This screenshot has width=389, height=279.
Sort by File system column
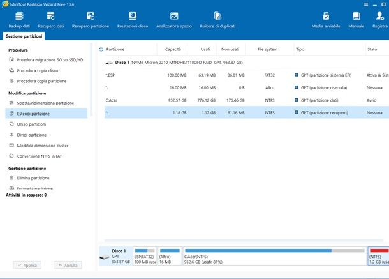267,49
